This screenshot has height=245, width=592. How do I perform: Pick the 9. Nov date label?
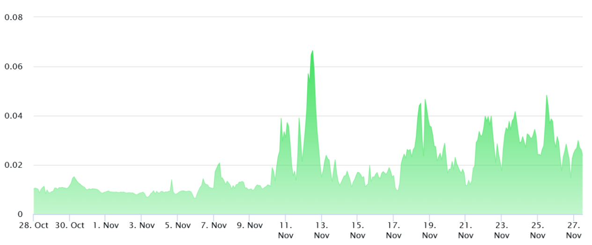(x=249, y=225)
